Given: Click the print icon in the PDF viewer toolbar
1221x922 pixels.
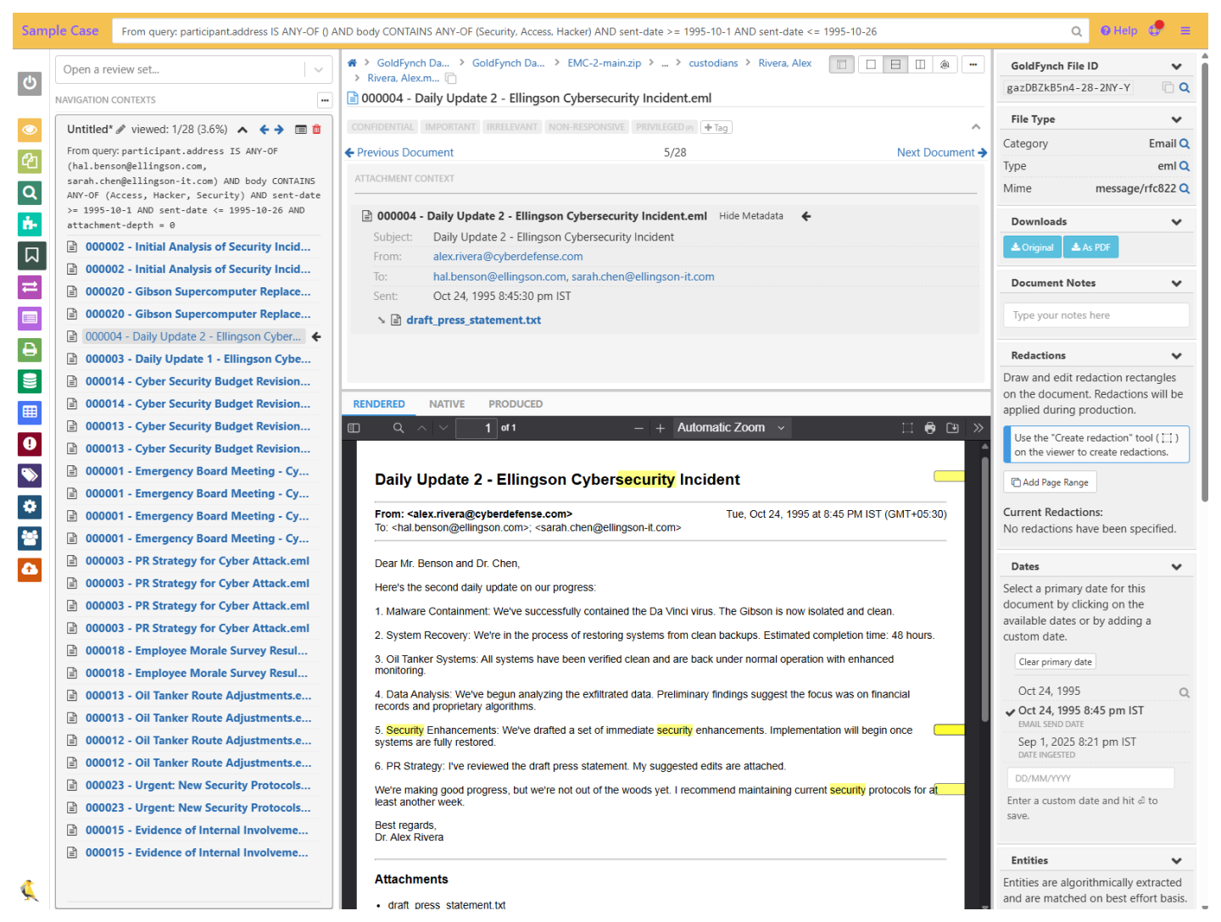Looking at the screenshot, I should (930, 428).
